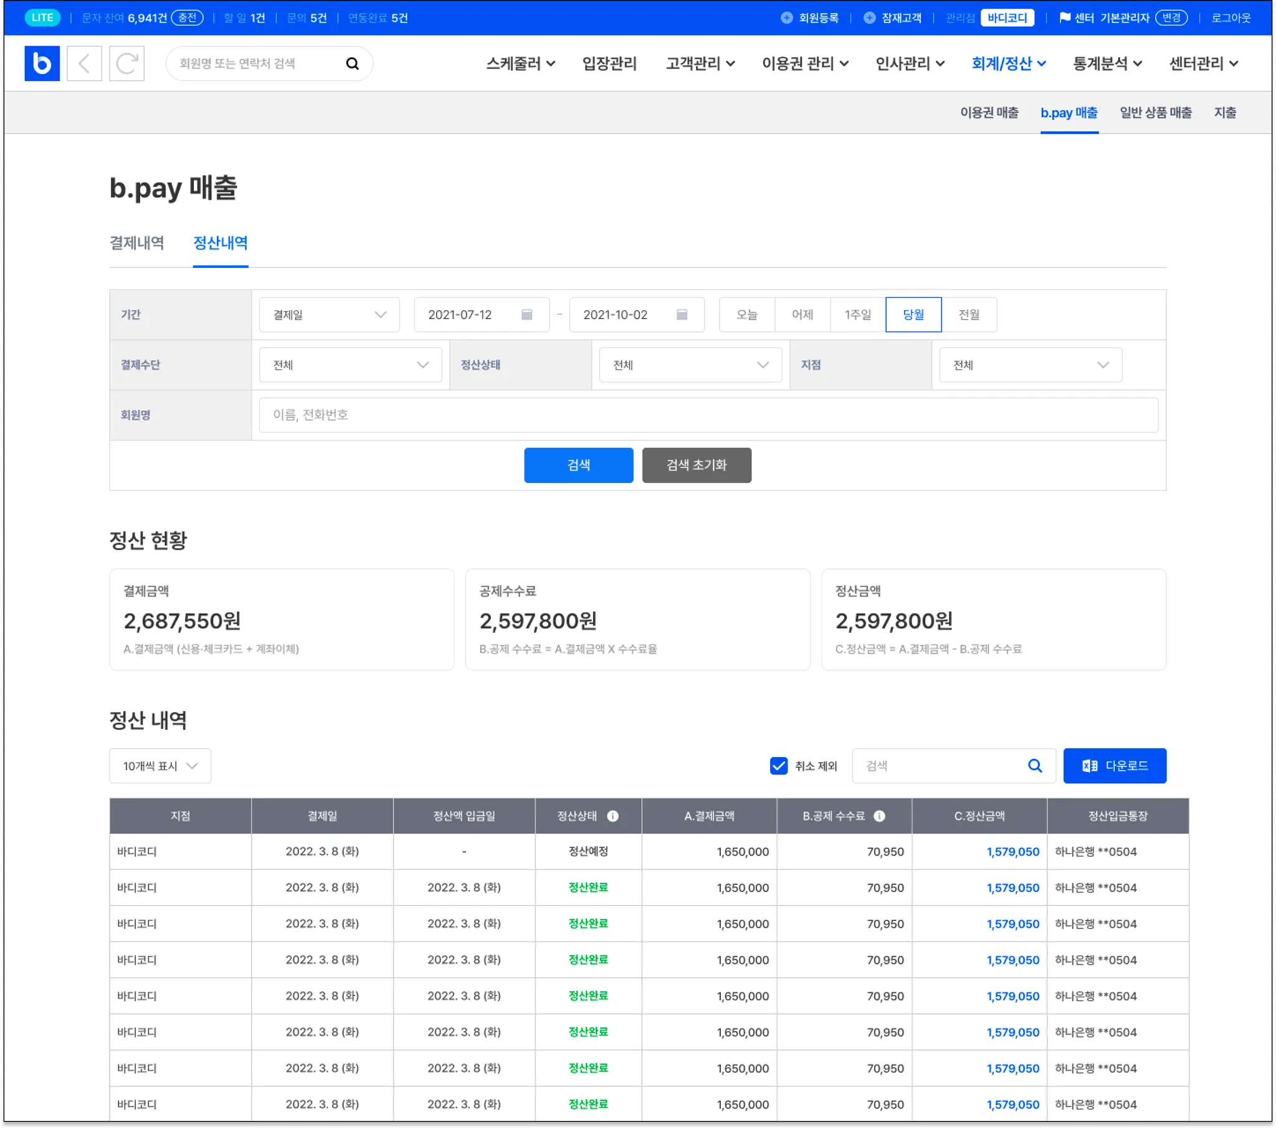The image size is (1276, 1129).
Task: Open the end date calendar icon
Action: pyautogui.click(x=682, y=315)
